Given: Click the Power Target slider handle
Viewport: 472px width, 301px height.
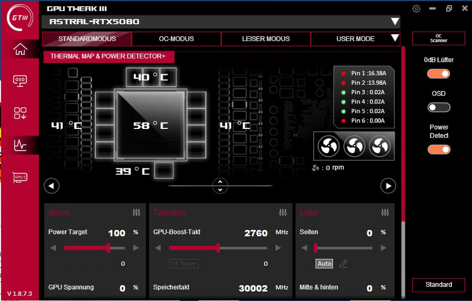Looking at the screenshot, I should tap(108, 248).
